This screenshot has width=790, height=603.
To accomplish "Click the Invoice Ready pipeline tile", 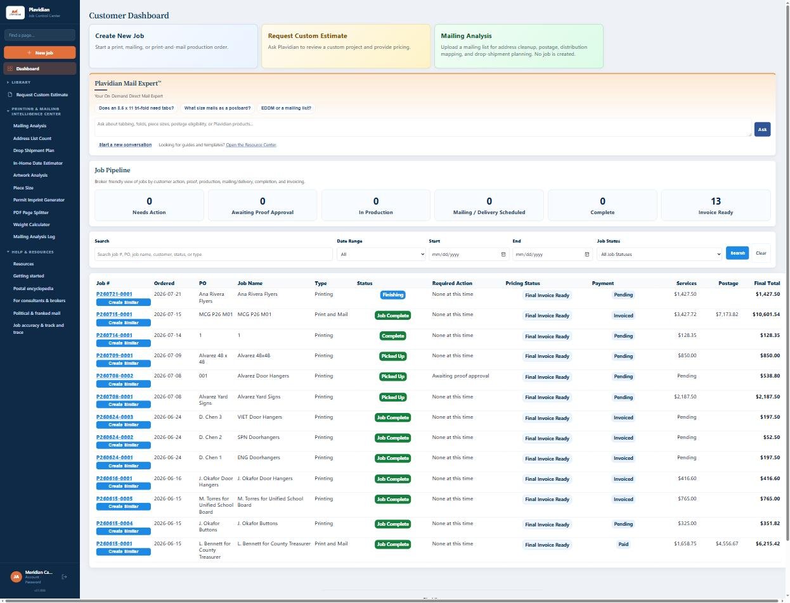I will tap(716, 205).
